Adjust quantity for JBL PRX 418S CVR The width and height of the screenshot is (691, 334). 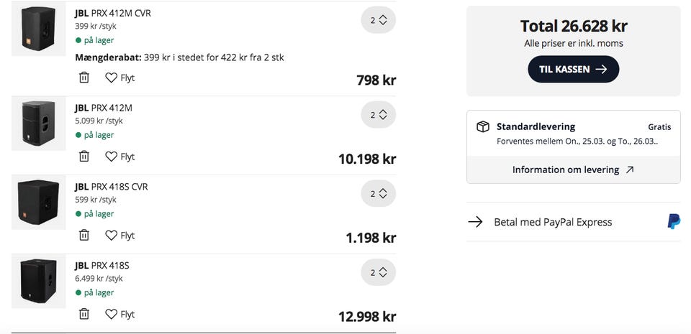[378, 194]
